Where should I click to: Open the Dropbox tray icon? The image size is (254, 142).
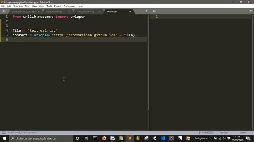229,138
